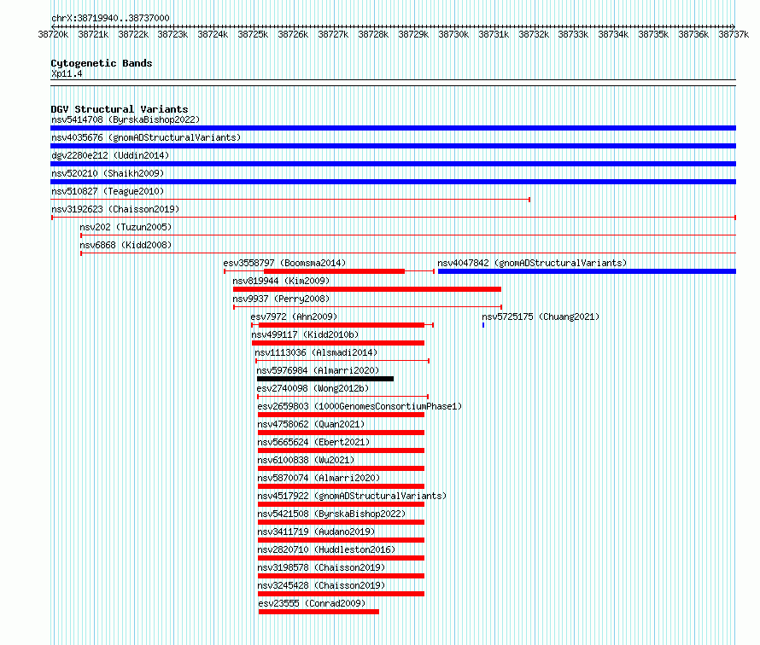Click the 38737k ruler tick label
Image resolution: width=760 pixels, height=645 pixels.
pyautogui.click(x=734, y=34)
